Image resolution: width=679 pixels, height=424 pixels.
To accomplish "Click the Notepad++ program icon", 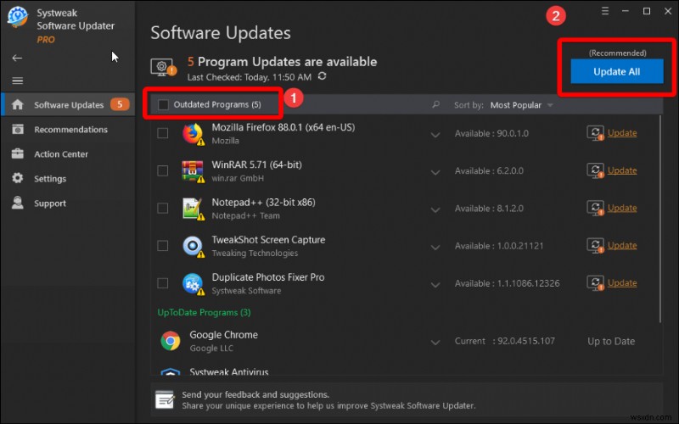I will pos(193,209).
